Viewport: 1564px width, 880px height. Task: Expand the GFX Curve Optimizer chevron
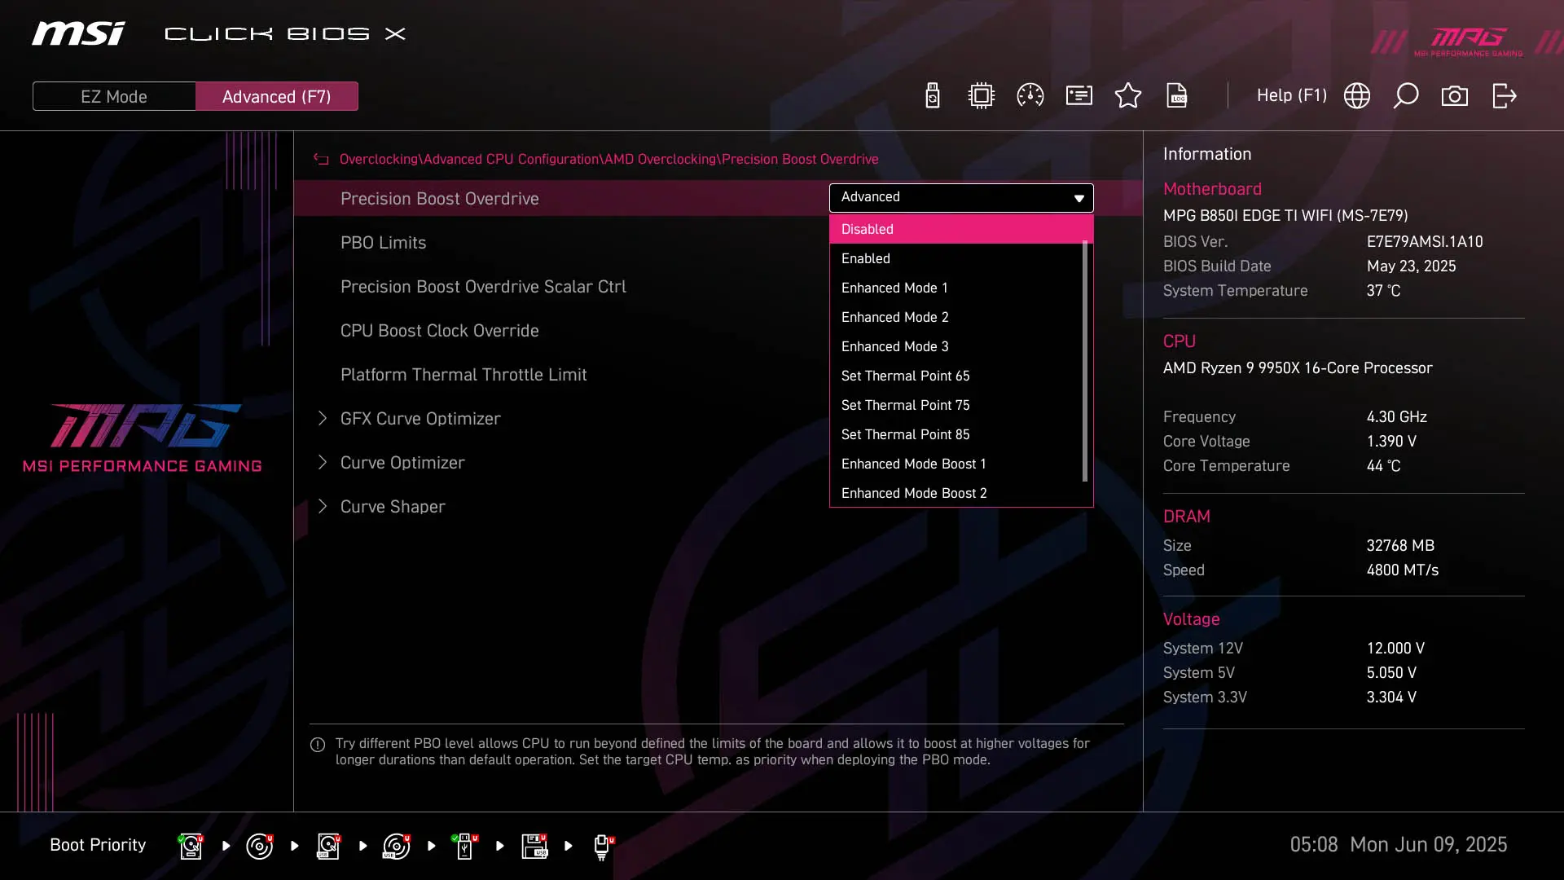pos(323,419)
